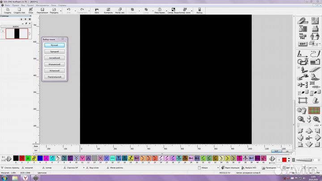The width and height of the screenshot is (322, 181).
Task: Expand the Передать dropdown arrow
Action: pyautogui.click(x=61, y=11)
